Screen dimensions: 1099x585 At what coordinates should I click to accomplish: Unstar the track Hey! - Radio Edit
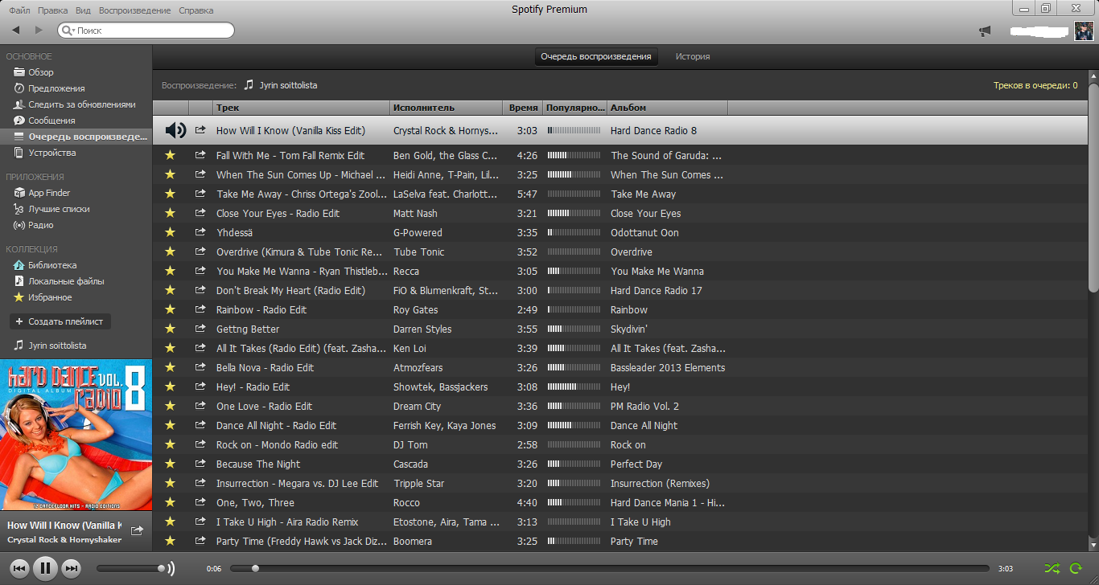coord(170,387)
